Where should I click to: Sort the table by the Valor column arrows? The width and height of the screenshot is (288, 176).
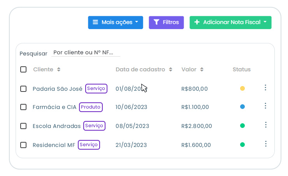point(202,70)
